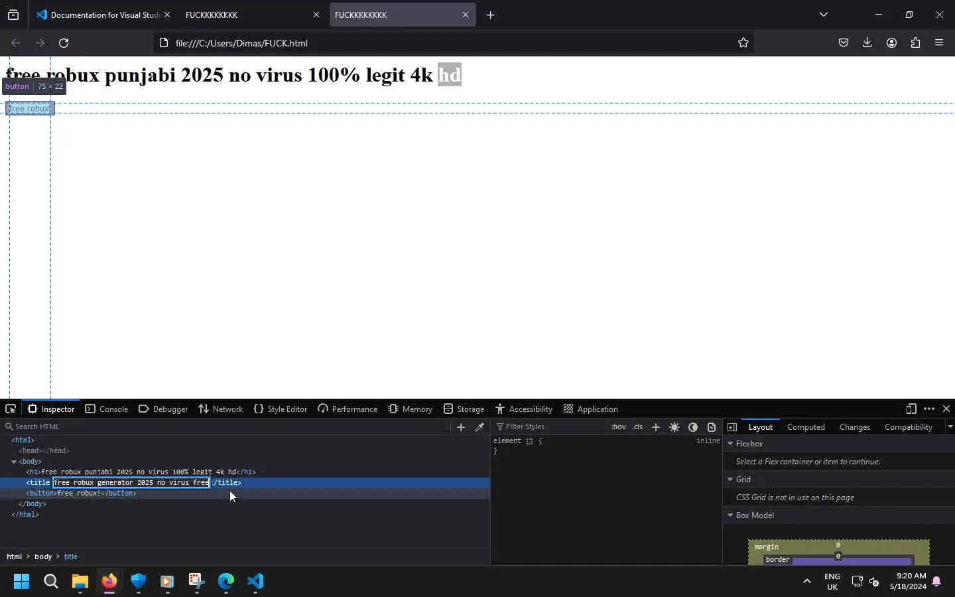
Task: Open Firefox View icon
Action: click(13, 15)
